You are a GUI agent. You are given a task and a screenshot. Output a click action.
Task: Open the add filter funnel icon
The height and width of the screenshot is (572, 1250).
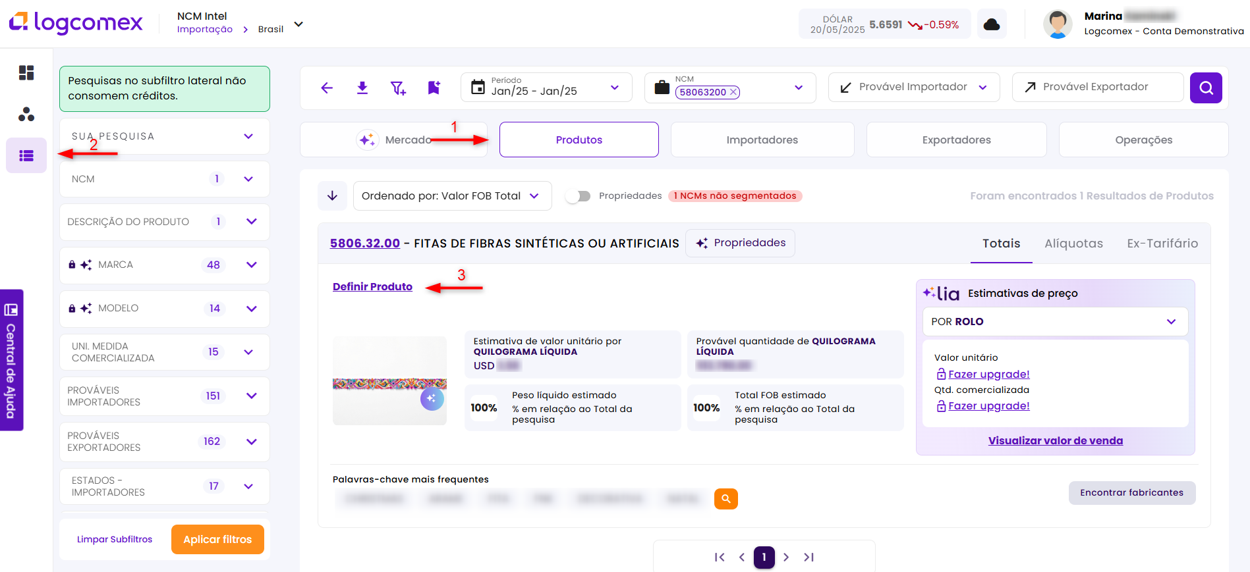point(398,88)
